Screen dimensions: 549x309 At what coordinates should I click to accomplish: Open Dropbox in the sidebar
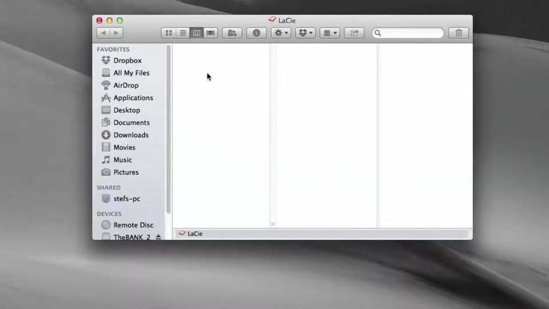point(121,60)
